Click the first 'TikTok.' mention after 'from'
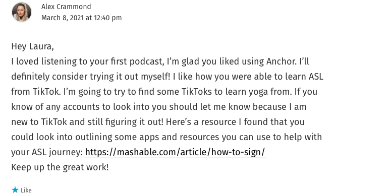 coord(46,92)
